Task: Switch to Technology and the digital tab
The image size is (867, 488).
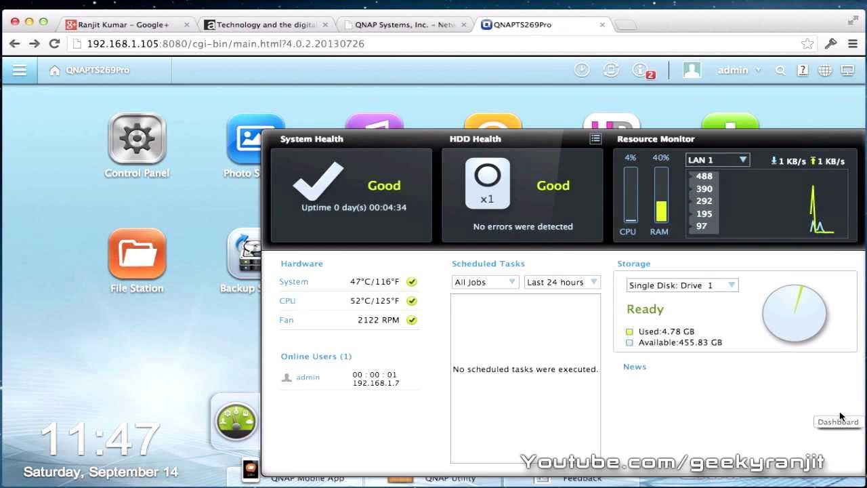Action: [266, 24]
